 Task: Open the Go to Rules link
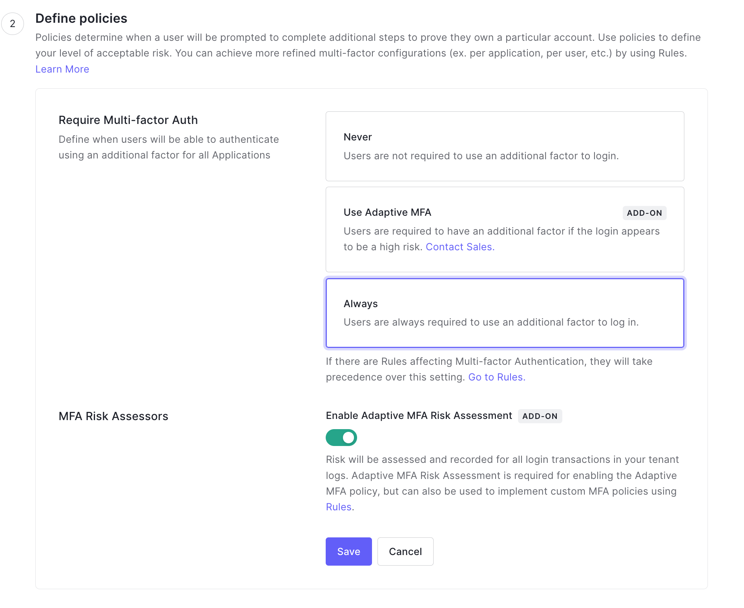coord(496,377)
